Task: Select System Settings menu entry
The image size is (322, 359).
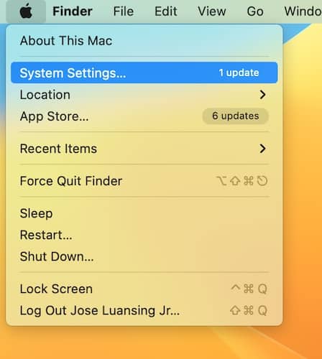Action: (x=144, y=73)
